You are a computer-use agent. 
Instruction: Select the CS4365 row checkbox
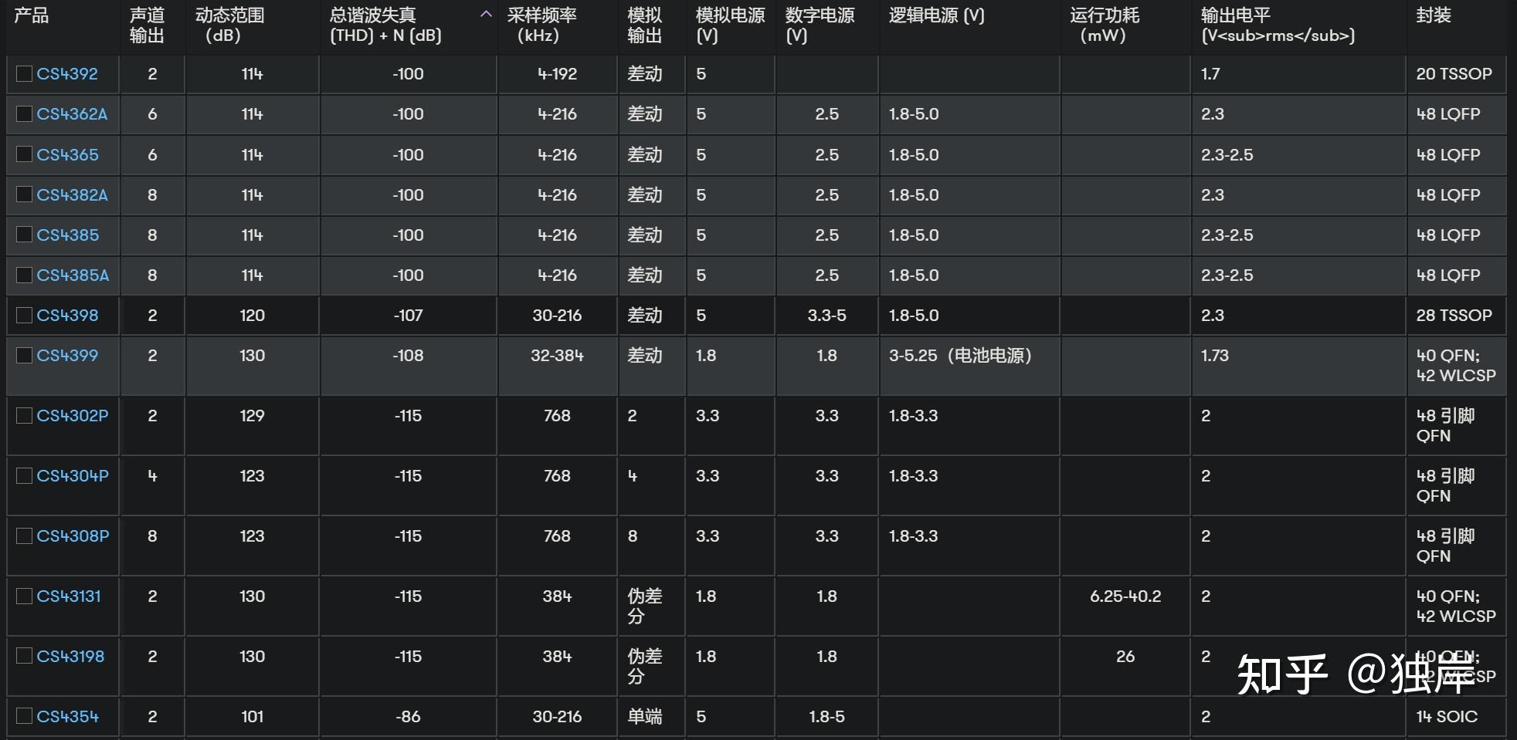tap(24, 154)
